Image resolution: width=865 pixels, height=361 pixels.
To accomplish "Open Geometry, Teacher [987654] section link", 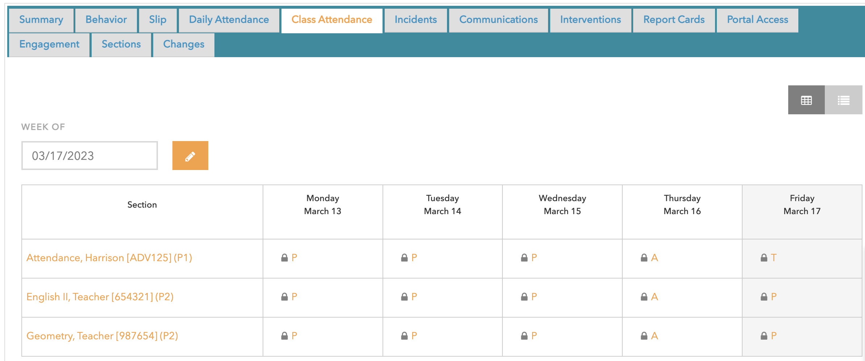I will pos(102,336).
